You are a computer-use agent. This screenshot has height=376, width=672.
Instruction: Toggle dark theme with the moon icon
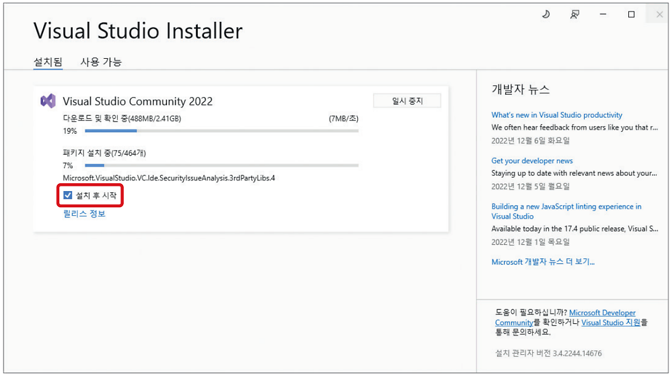tap(545, 14)
